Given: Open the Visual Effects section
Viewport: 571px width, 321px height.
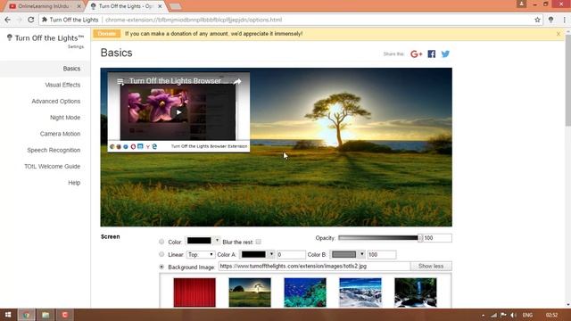Looking at the screenshot, I should pyautogui.click(x=62, y=85).
